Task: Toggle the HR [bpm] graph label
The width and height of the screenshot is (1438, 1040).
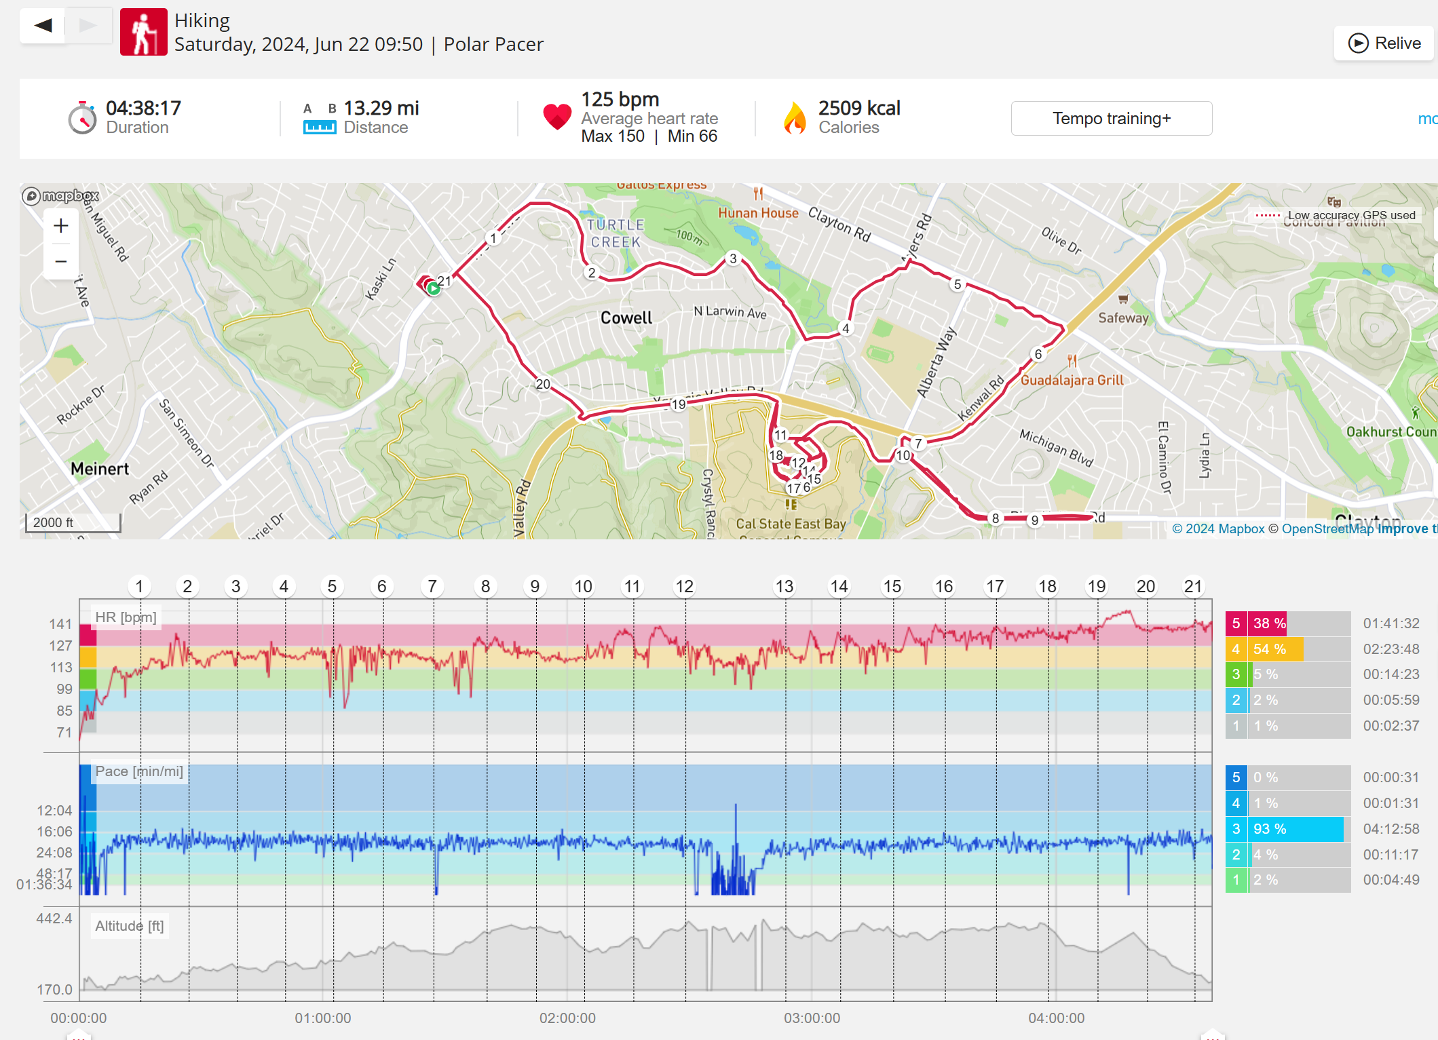Action: (x=126, y=617)
